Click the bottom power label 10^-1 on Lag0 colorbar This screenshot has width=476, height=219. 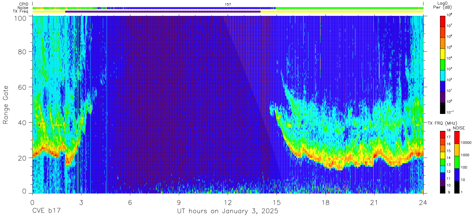tap(450, 112)
